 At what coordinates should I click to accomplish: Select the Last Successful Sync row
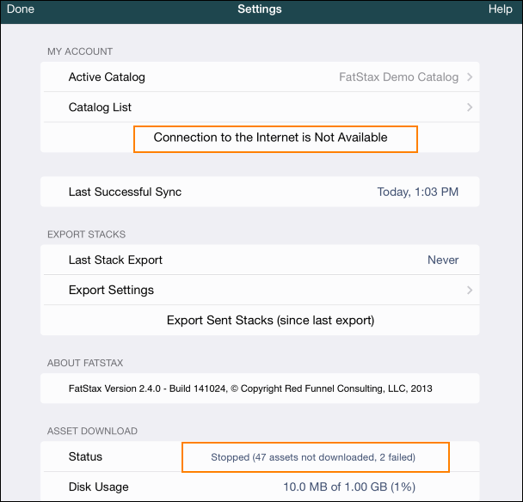[260, 192]
